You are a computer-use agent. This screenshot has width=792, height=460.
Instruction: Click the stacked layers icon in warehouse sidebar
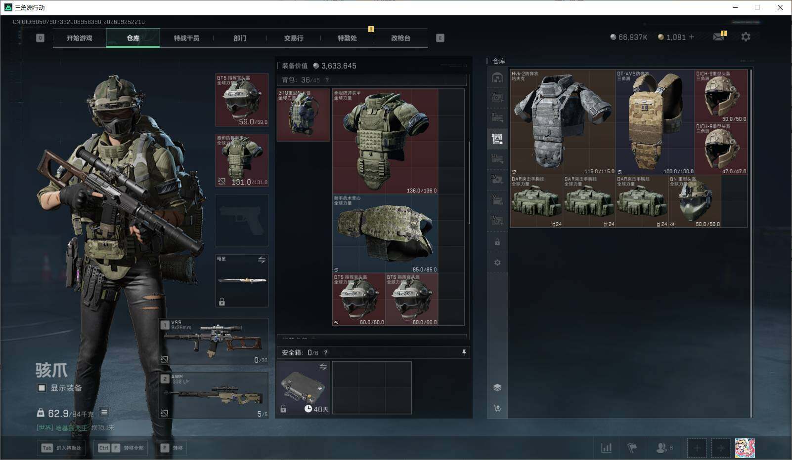pyautogui.click(x=497, y=387)
